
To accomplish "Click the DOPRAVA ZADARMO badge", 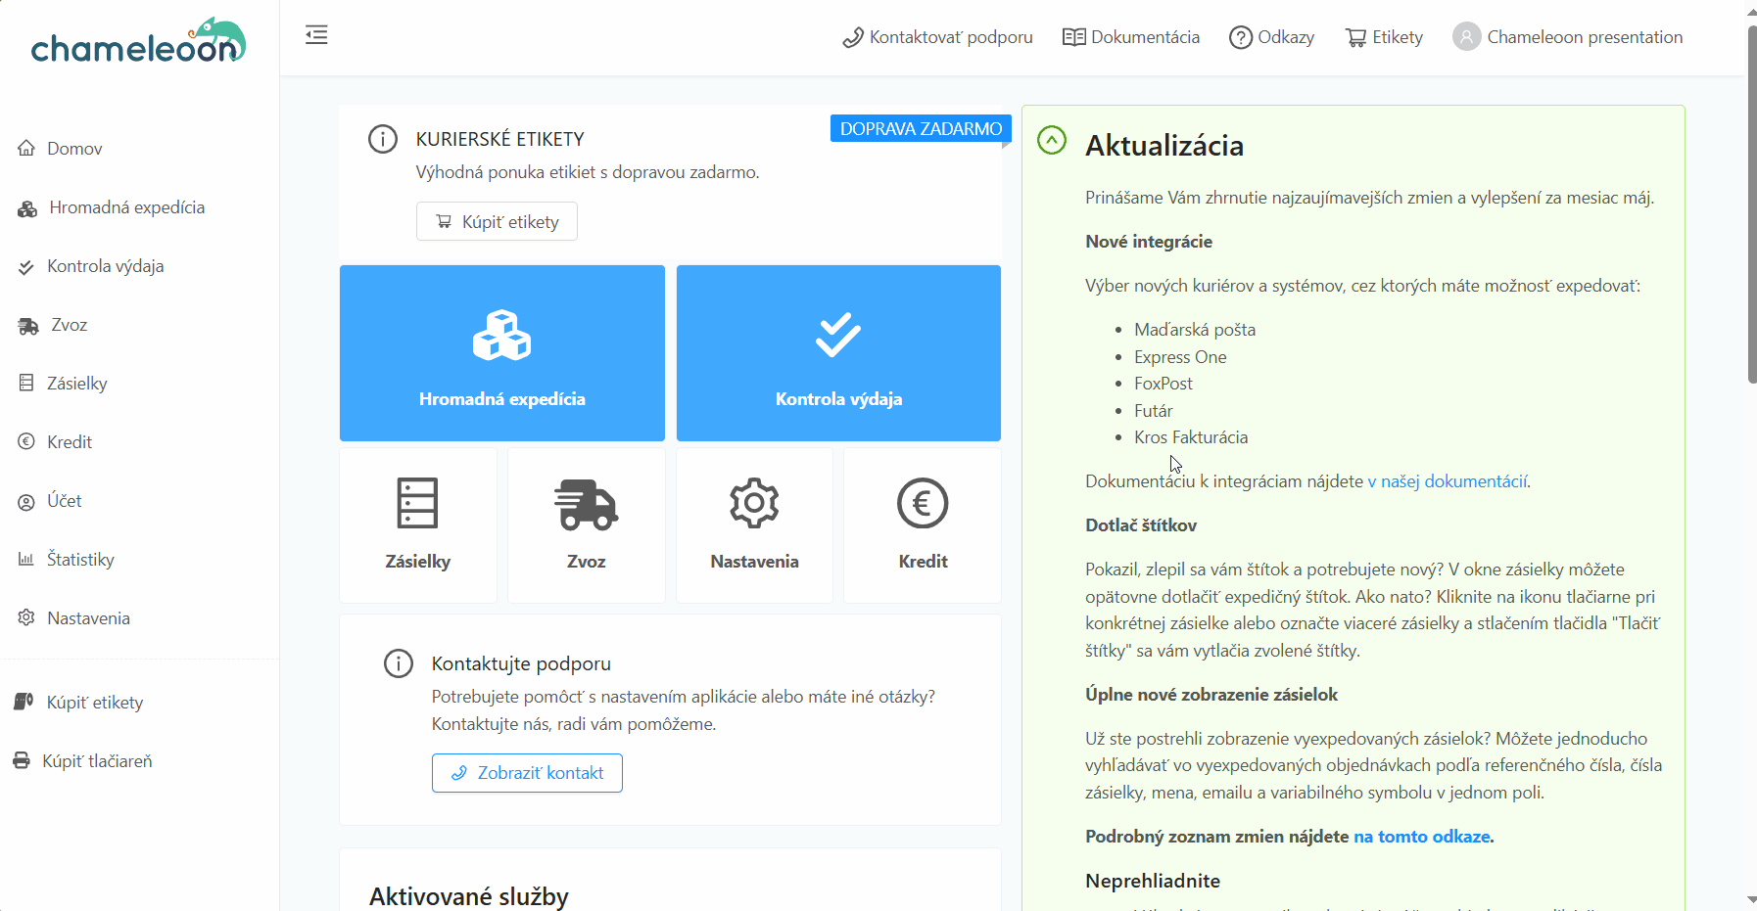I will point(921,128).
